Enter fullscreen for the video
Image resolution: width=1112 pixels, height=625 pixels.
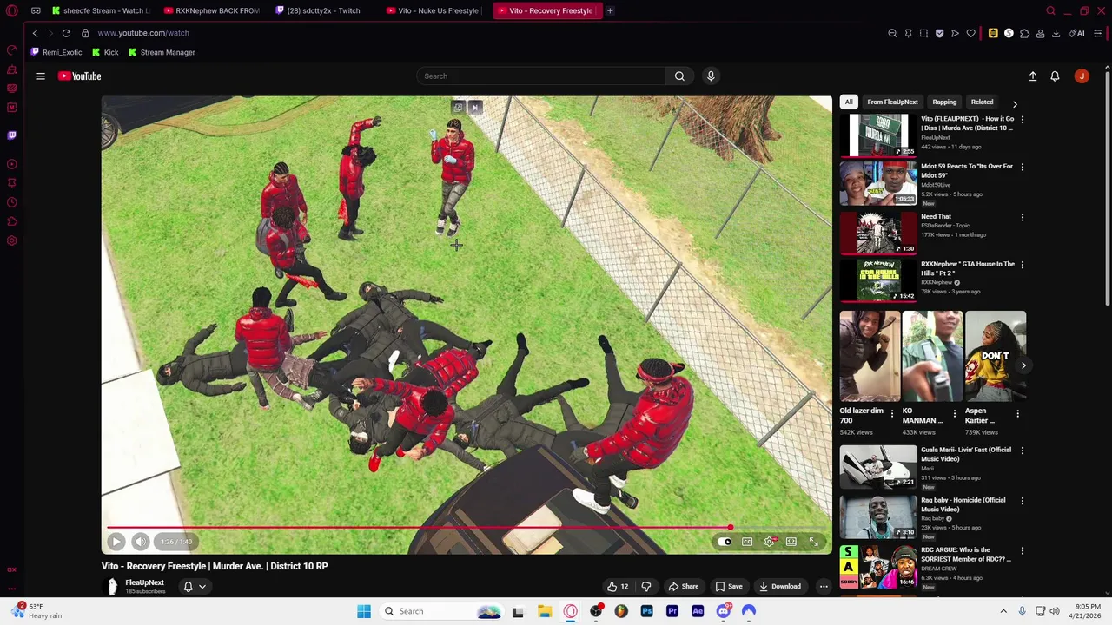(x=814, y=542)
